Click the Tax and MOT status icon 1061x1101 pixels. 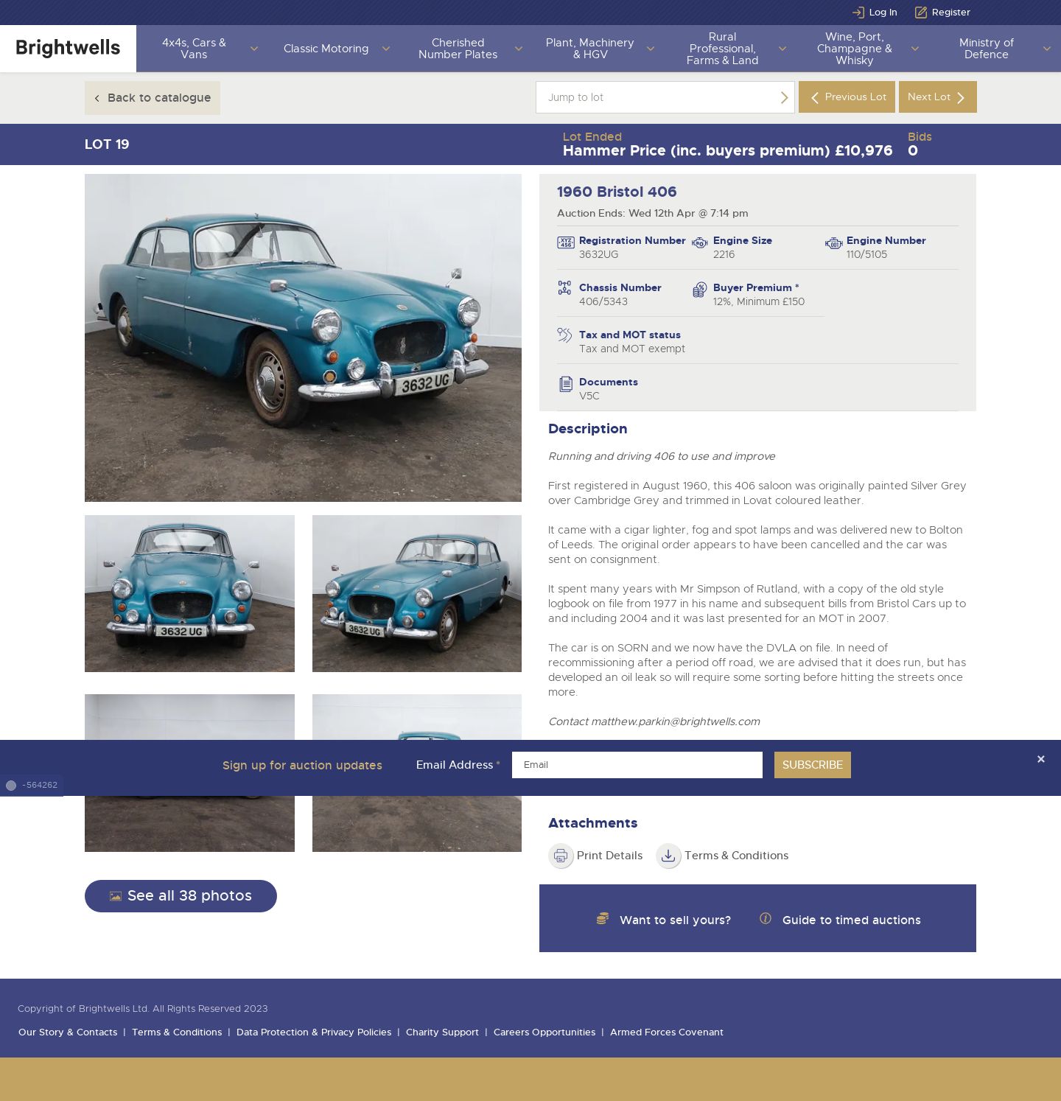[564, 335]
